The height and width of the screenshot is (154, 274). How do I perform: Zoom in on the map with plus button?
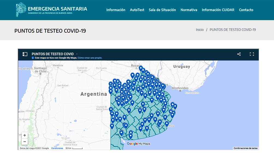[x=25, y=135]
